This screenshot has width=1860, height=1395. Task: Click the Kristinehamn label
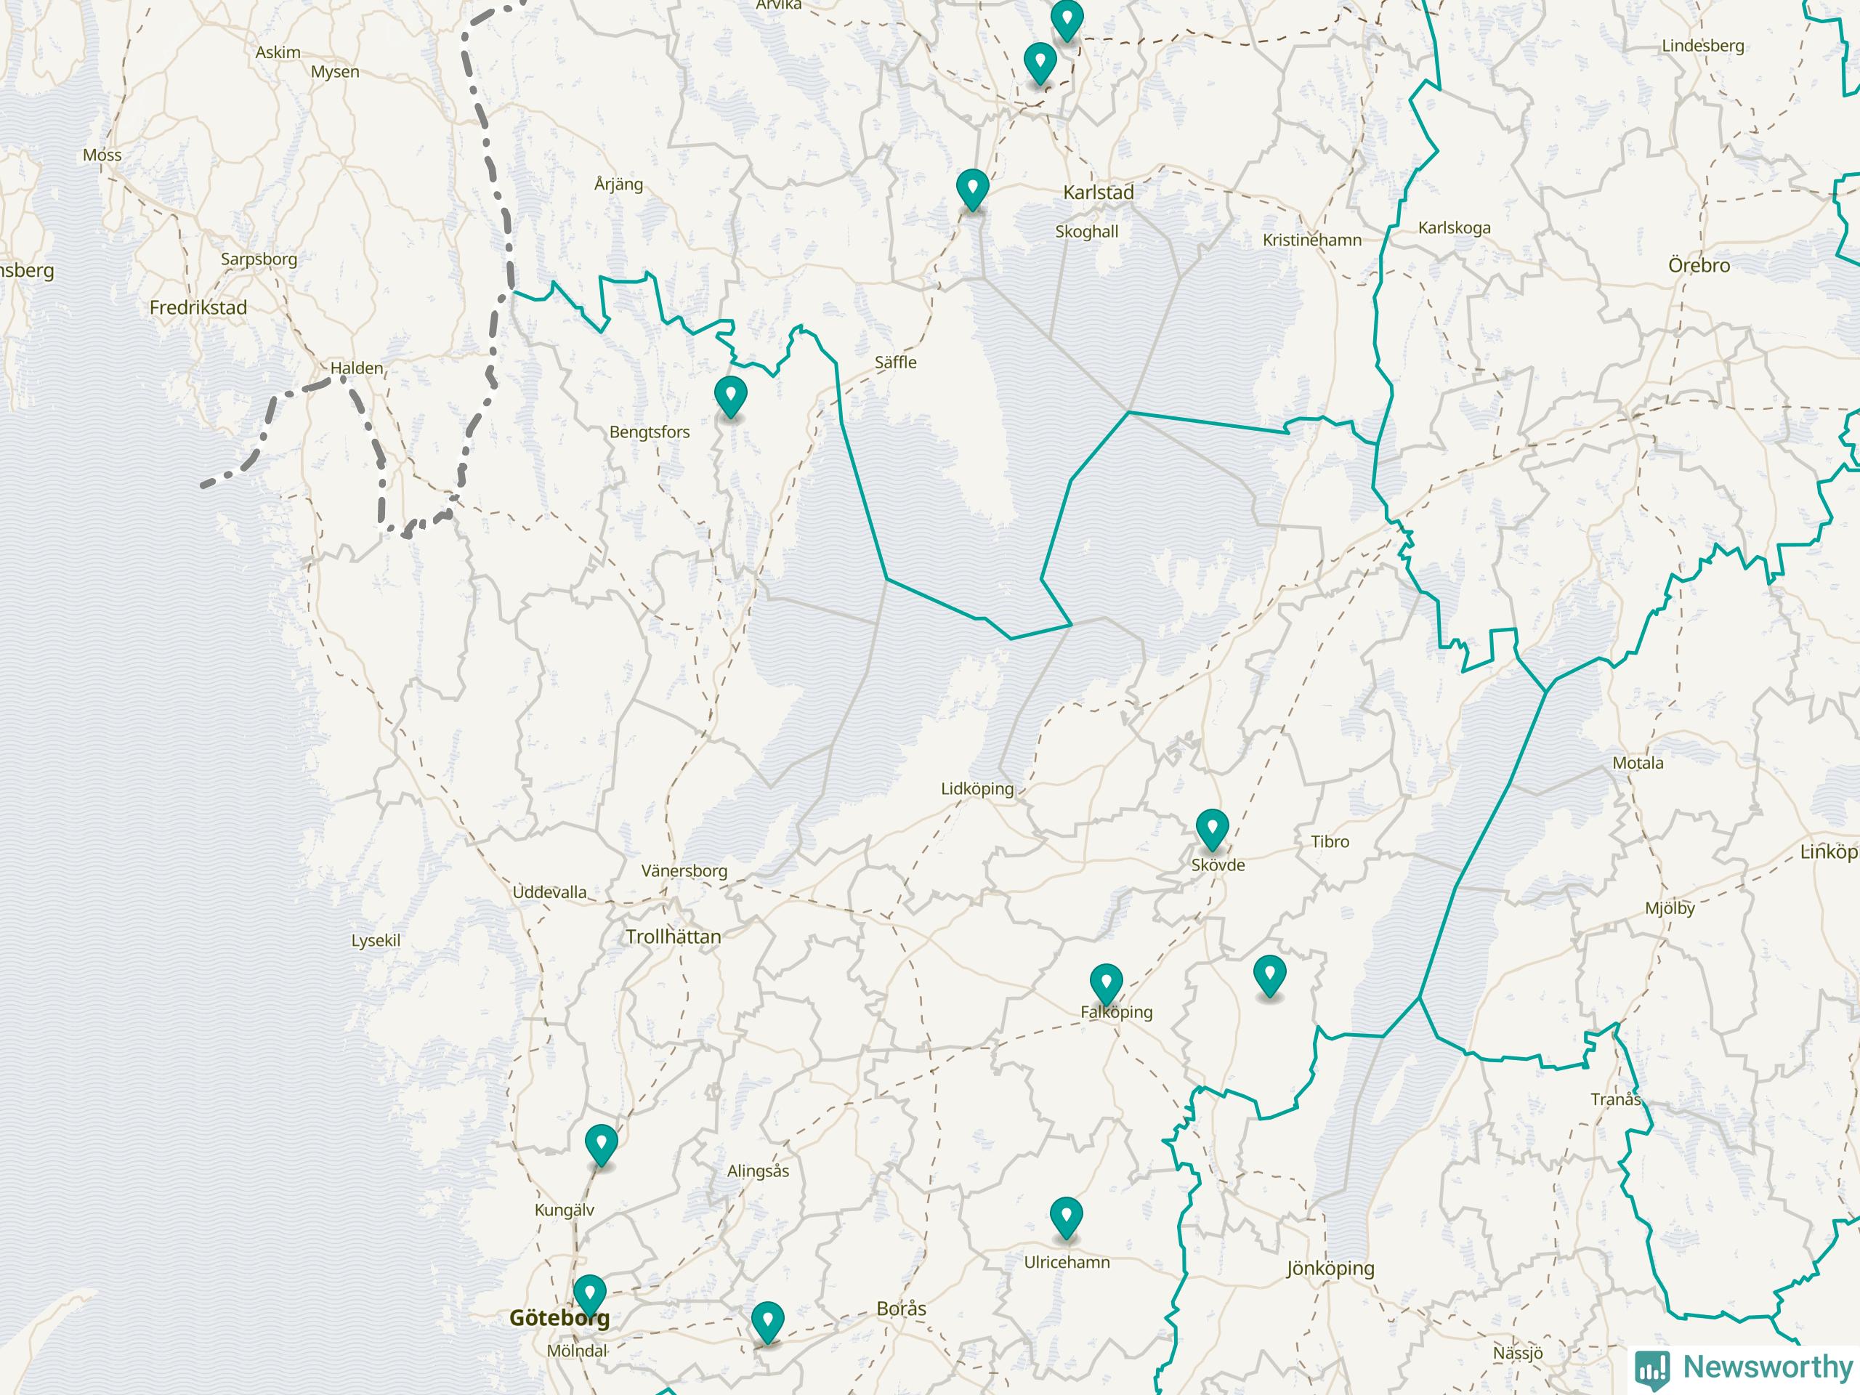click(x=1311, y=240)
